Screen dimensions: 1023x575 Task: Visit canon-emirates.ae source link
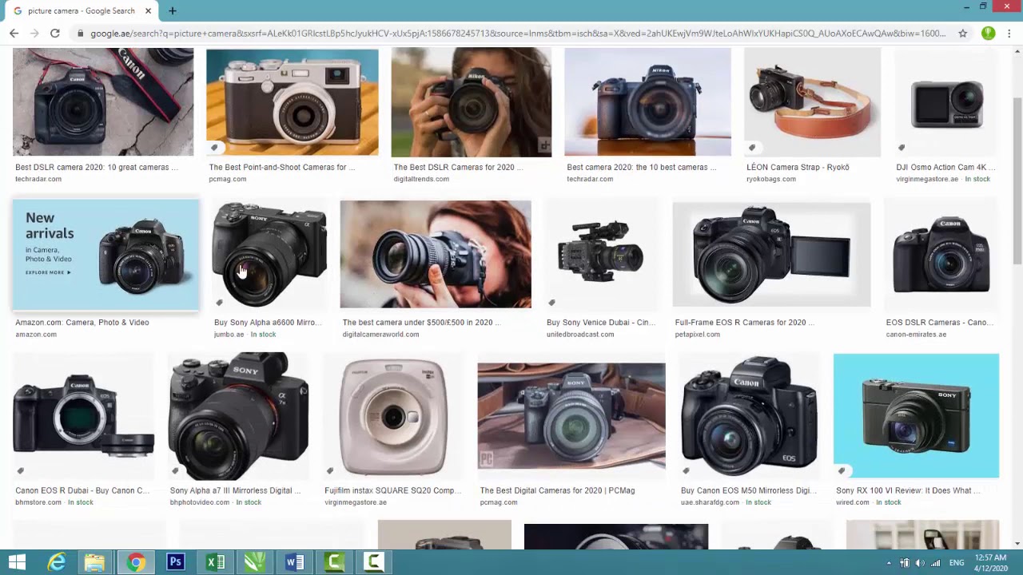pos(916,335)
